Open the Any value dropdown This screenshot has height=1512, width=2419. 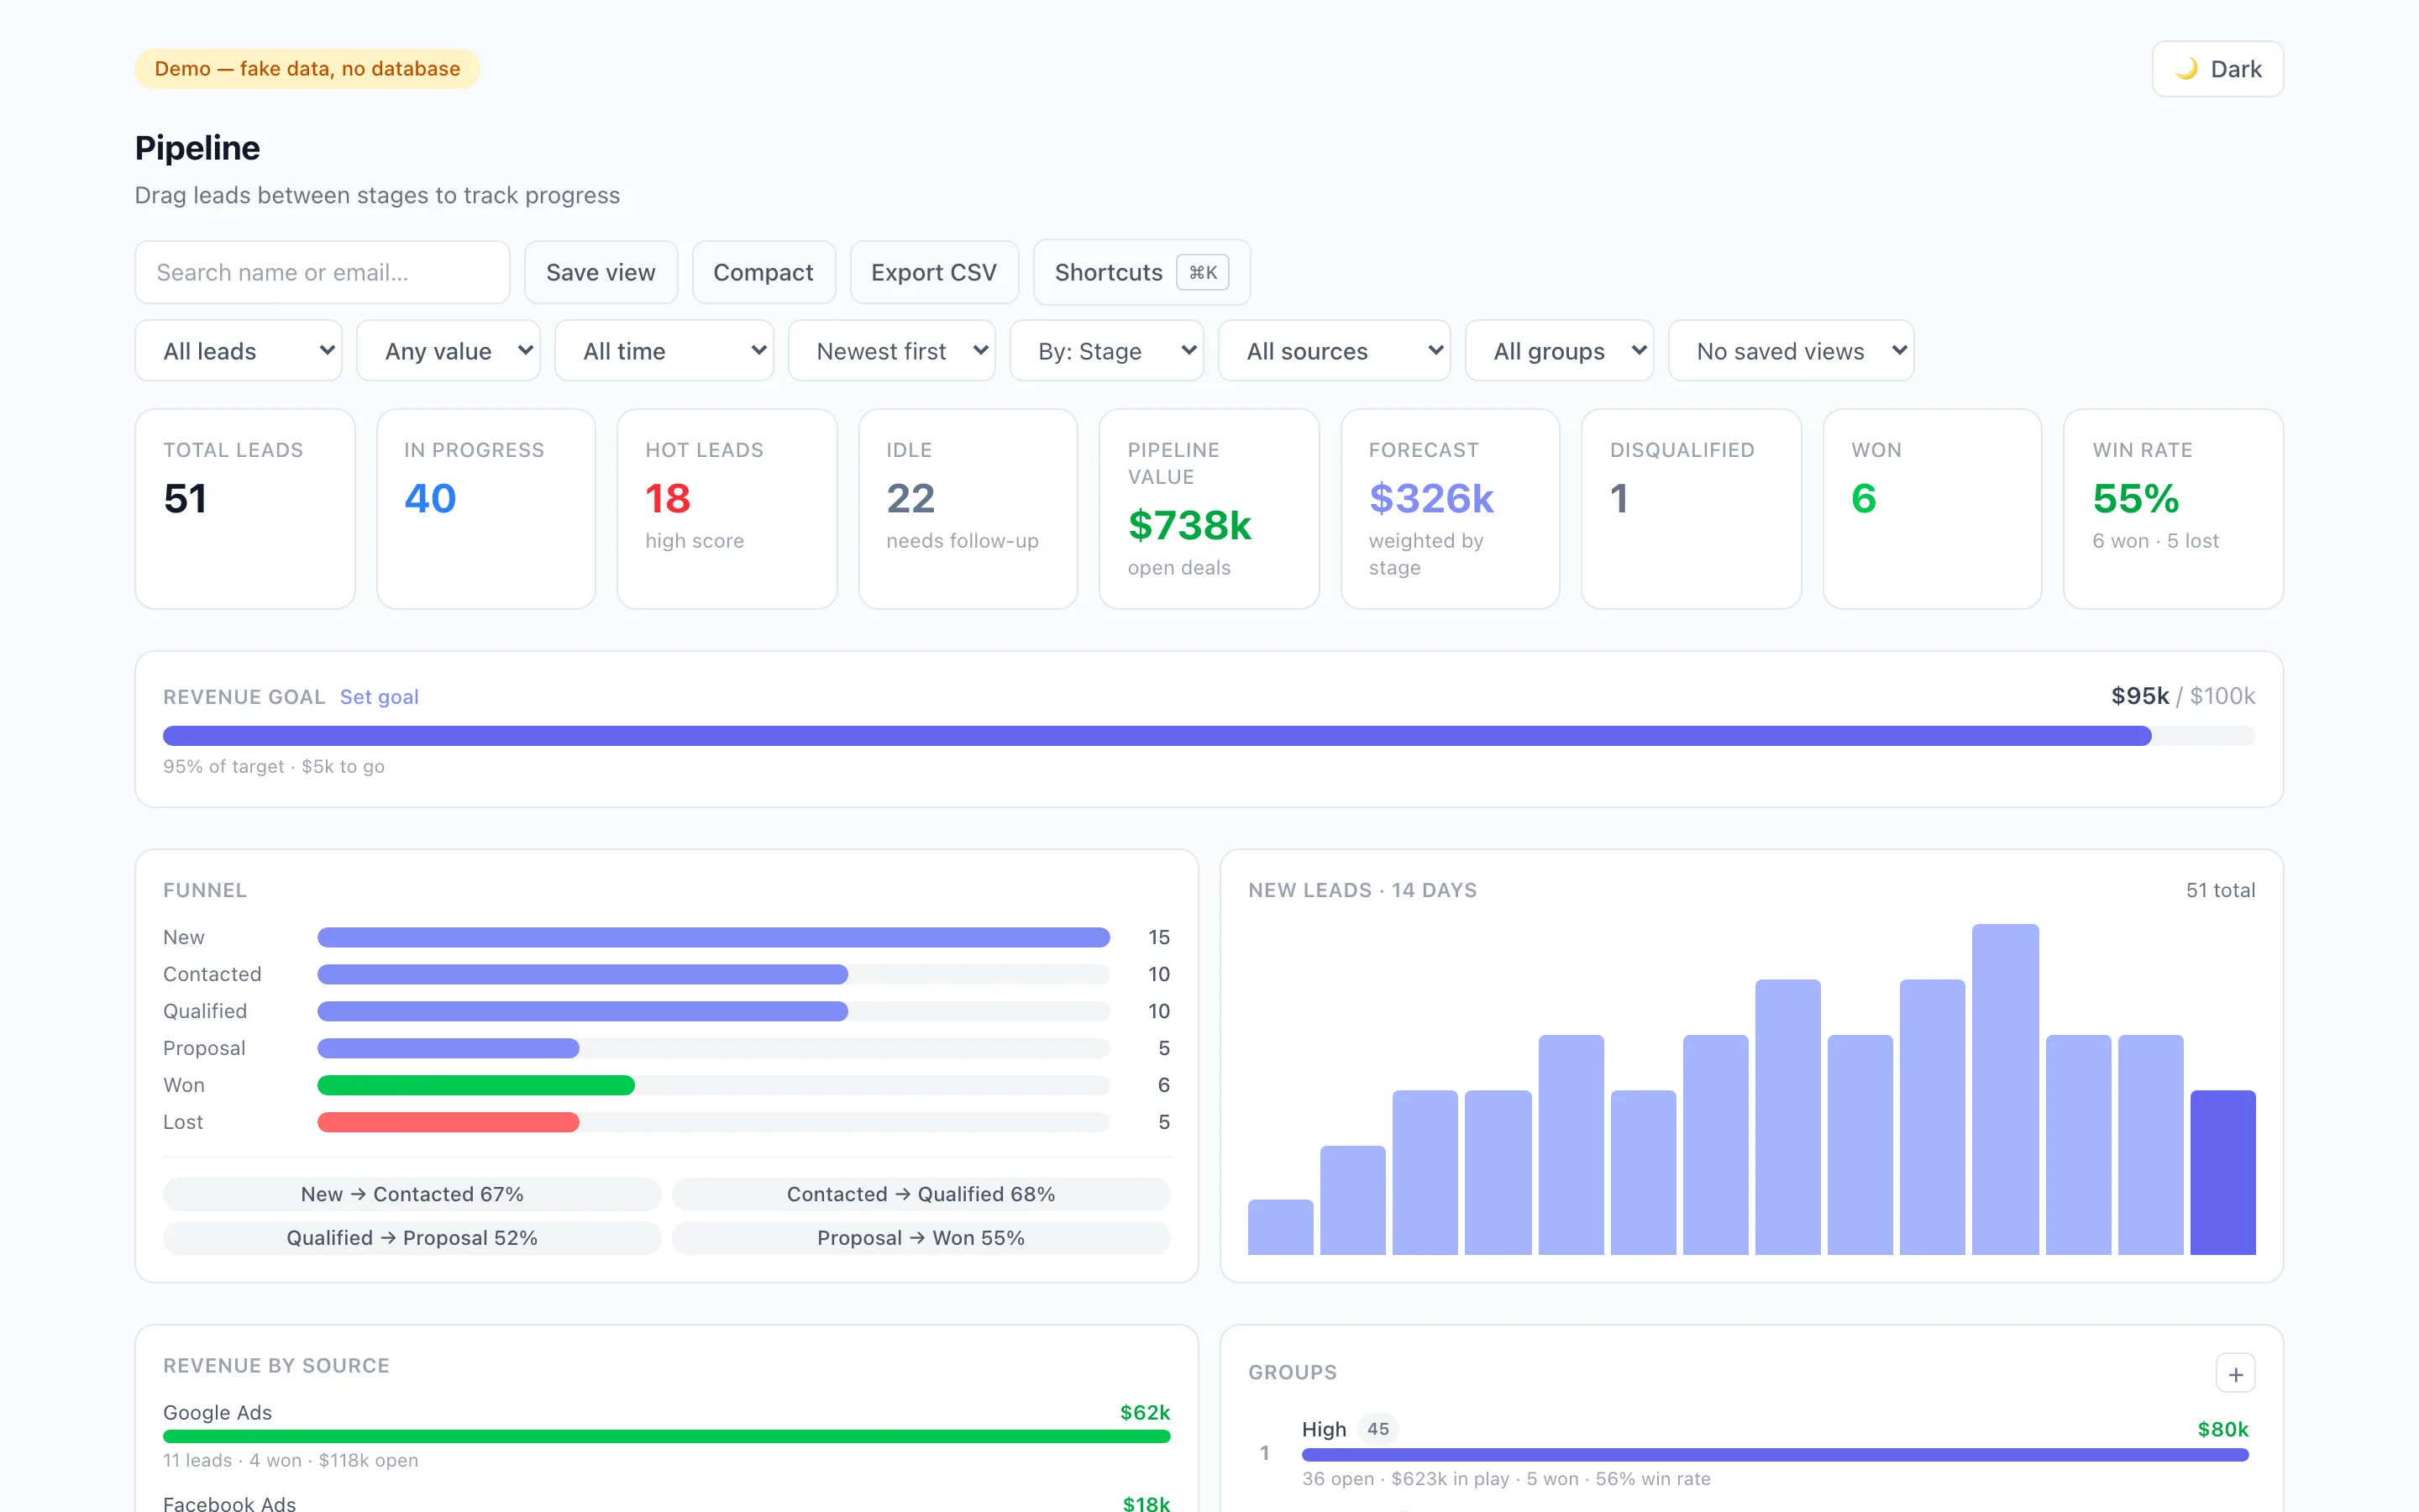448,351
